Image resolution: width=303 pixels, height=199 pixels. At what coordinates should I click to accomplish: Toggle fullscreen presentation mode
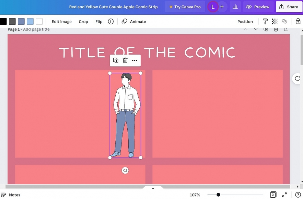pyautogui.click(x=284, y=195)
